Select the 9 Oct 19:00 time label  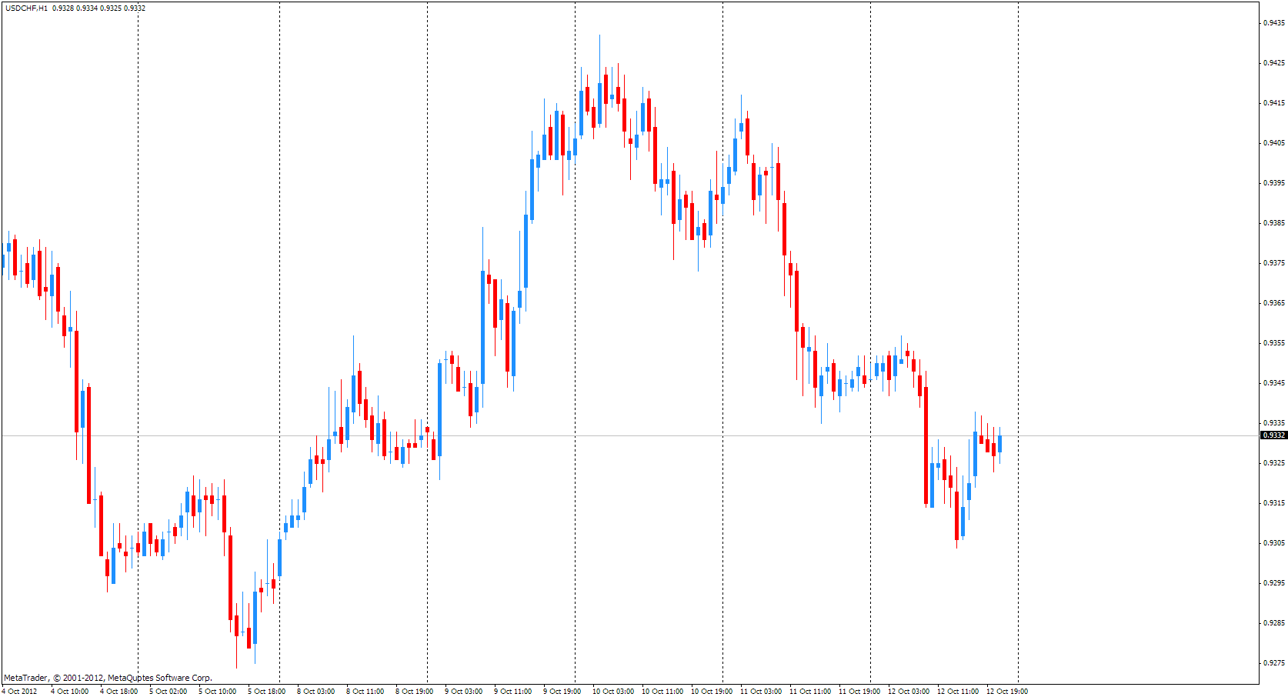(562, 692)
